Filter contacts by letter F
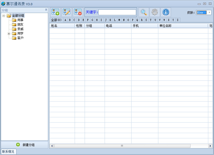Image resolution: width=214 pixels, height=155 pixels. (88, 20)
